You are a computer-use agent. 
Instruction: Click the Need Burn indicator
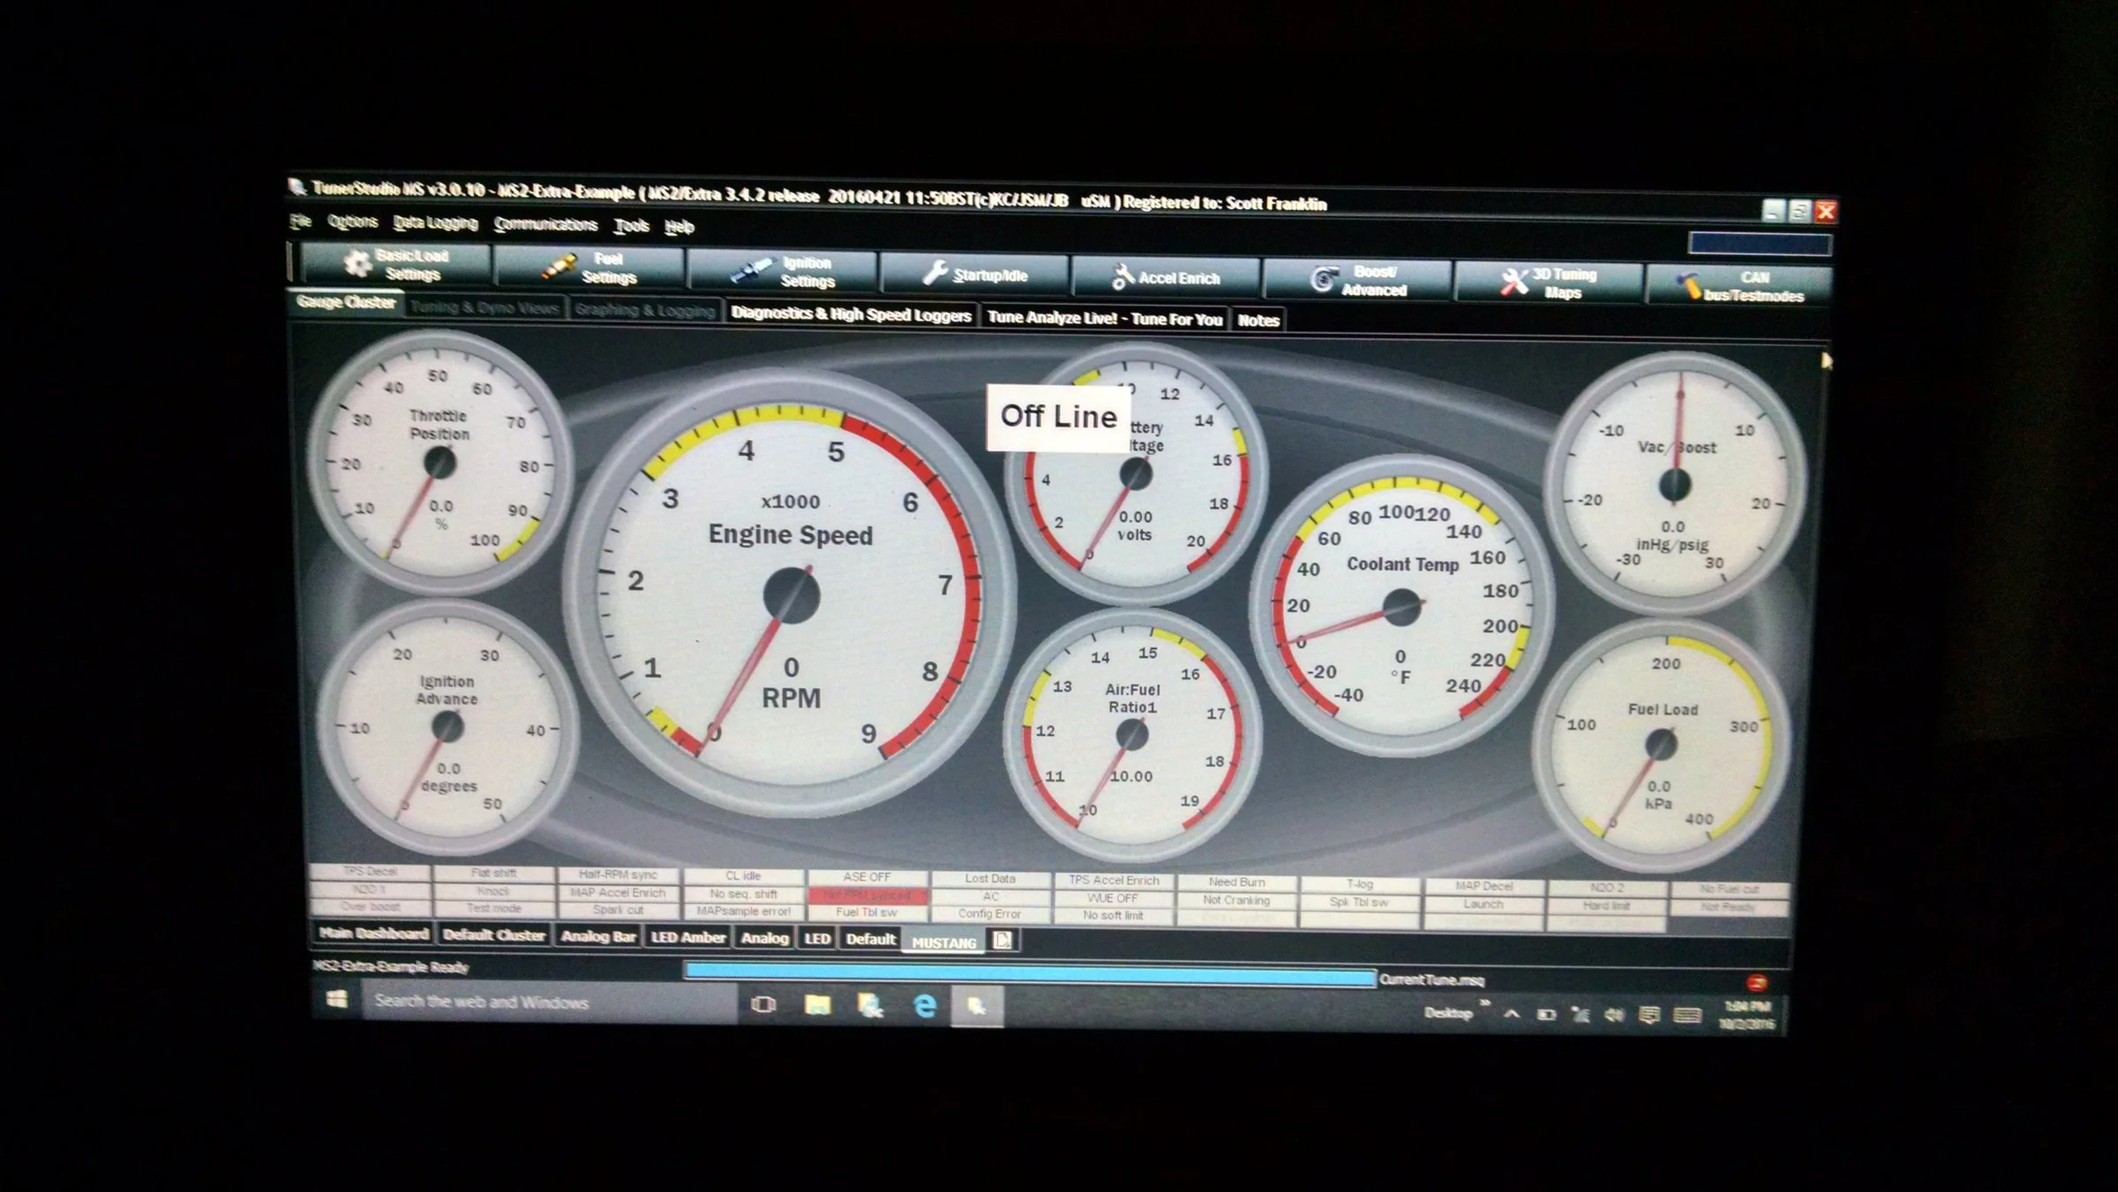1236,882
